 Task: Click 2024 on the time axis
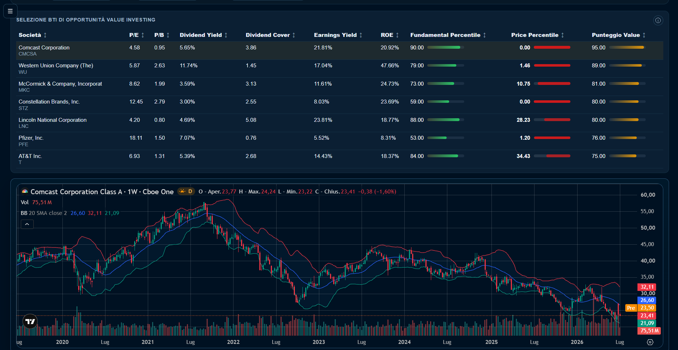click(404, 342)
